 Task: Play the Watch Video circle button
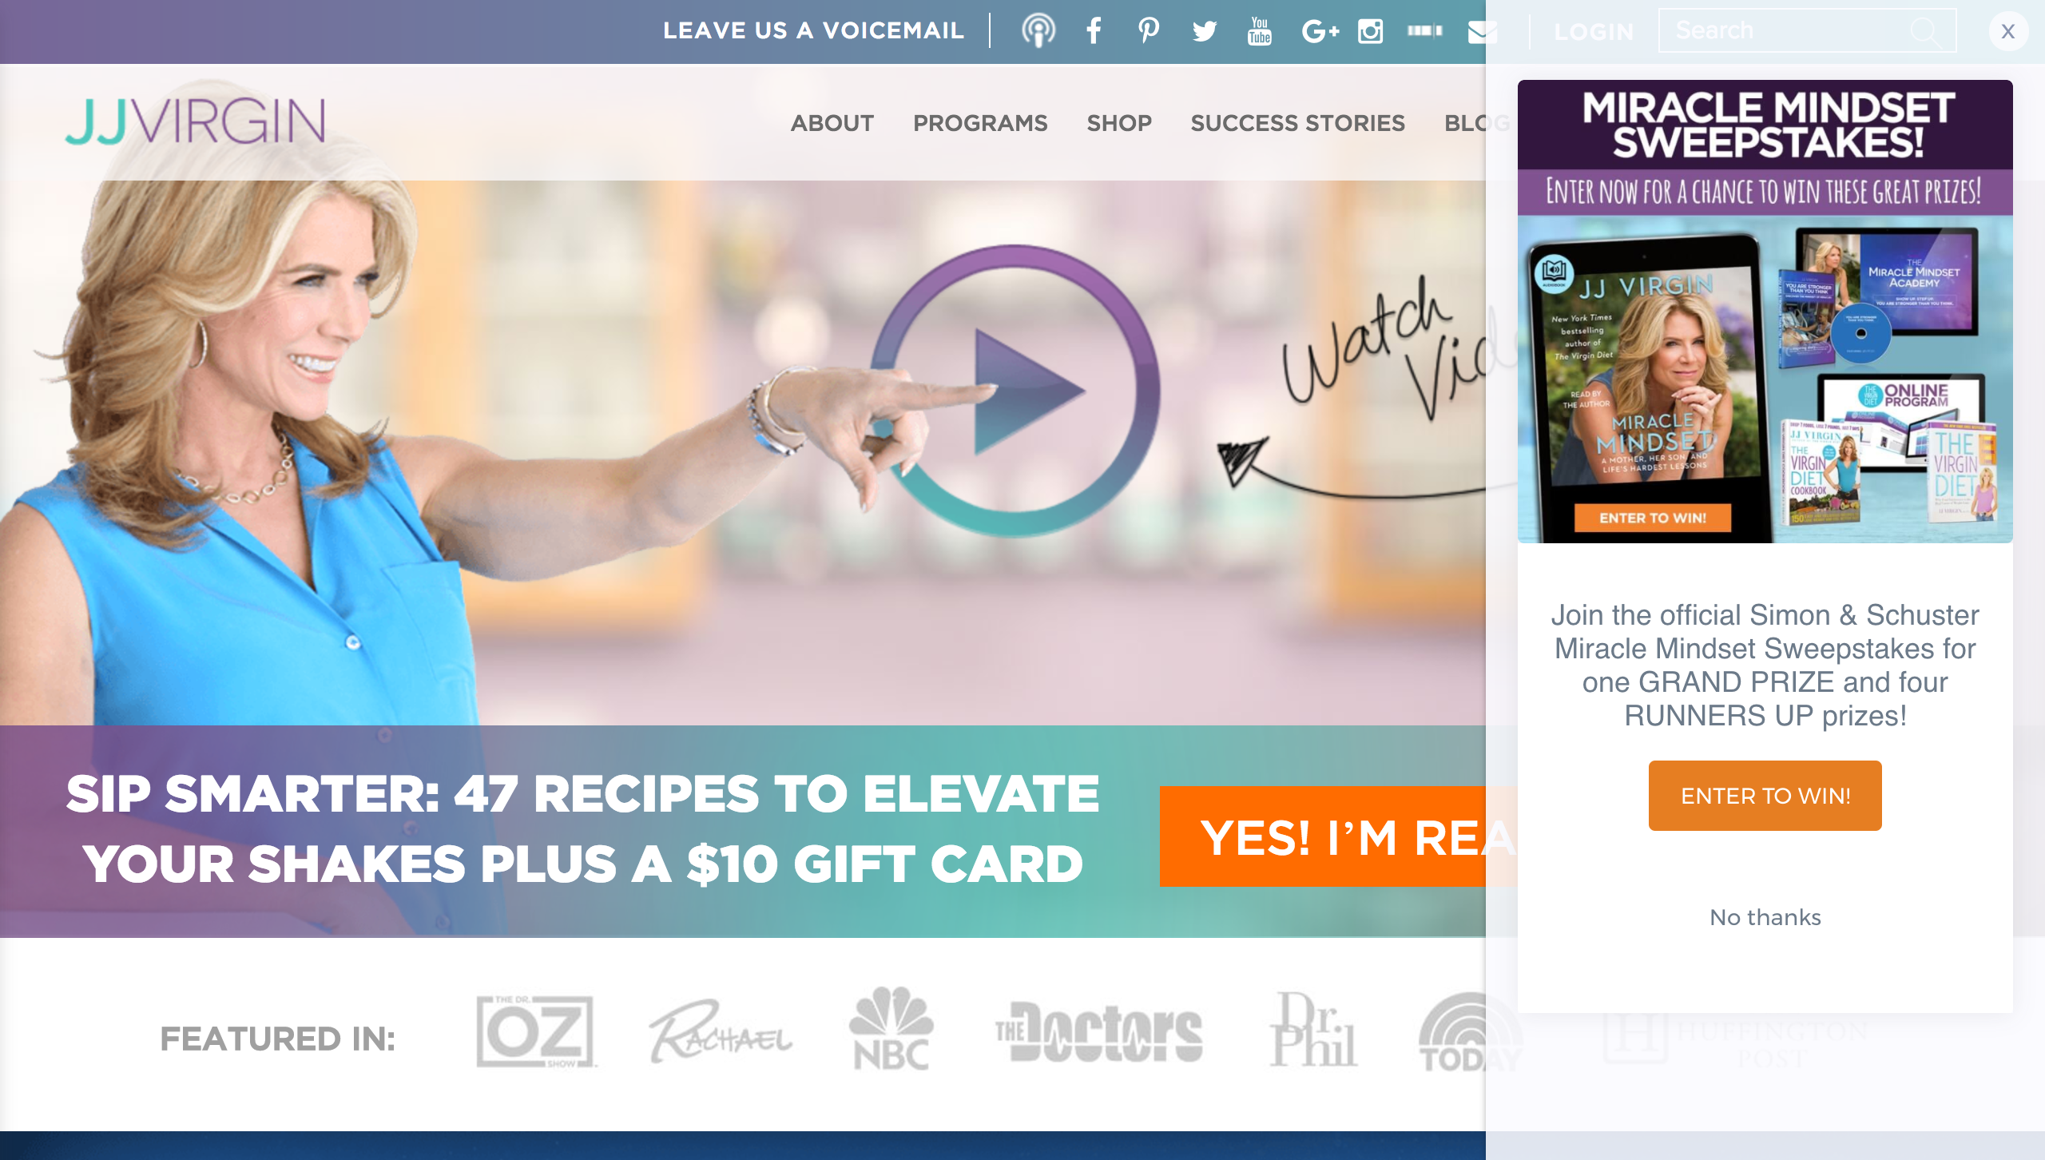1015,391
